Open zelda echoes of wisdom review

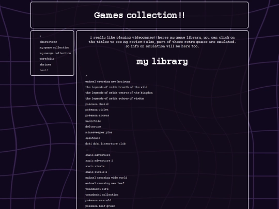(x=115, y=99)
